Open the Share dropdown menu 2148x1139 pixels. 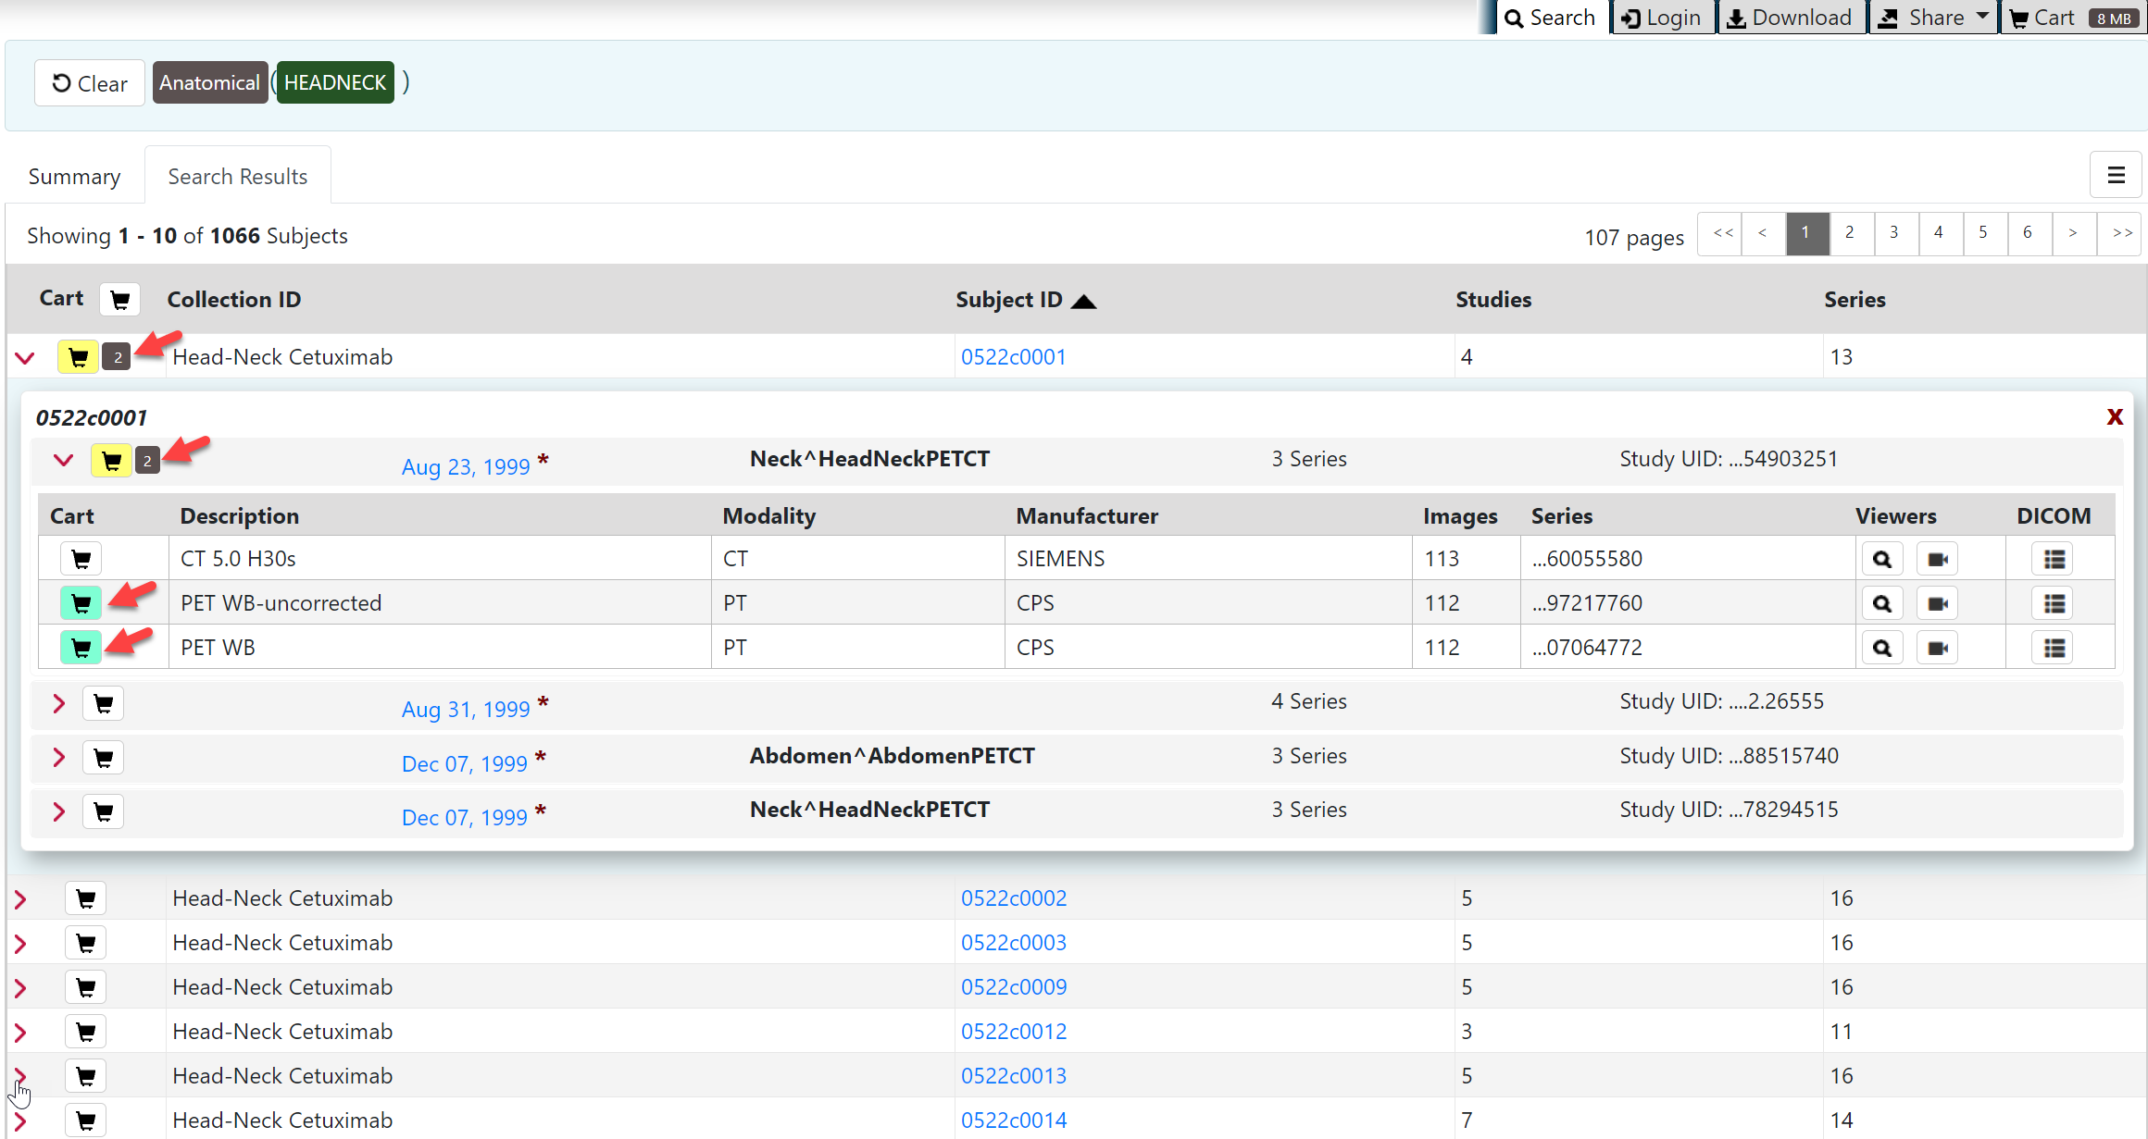click(1933, 18)
